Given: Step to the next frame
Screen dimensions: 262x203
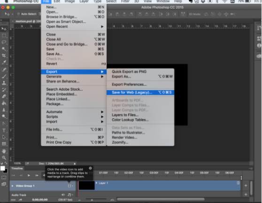Looking at the screenshot, I should [37, 175].
